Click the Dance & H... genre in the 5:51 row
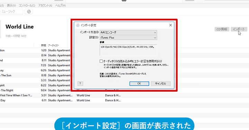This screenshot has height=130, width=249. pyautogui.click(x=113, y=95)
